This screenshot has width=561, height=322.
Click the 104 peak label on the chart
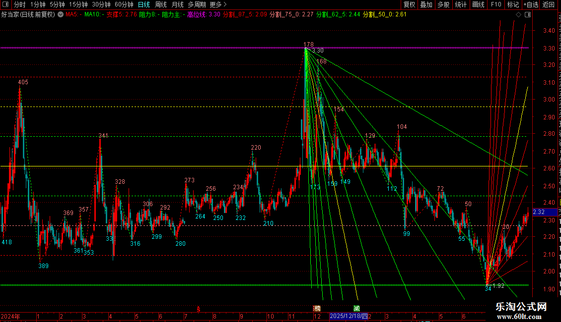402,127
